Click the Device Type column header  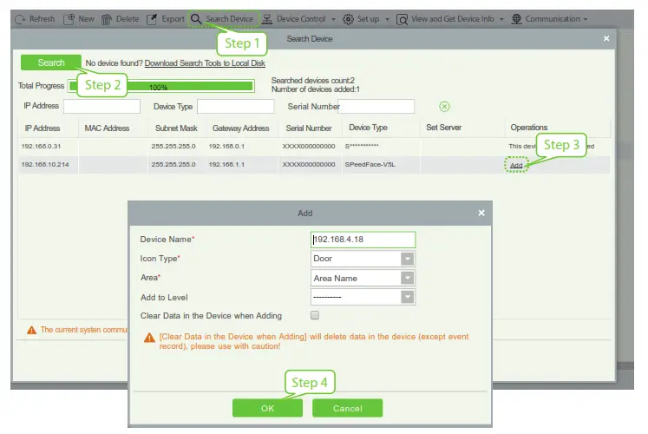click(x=368, y=128)
